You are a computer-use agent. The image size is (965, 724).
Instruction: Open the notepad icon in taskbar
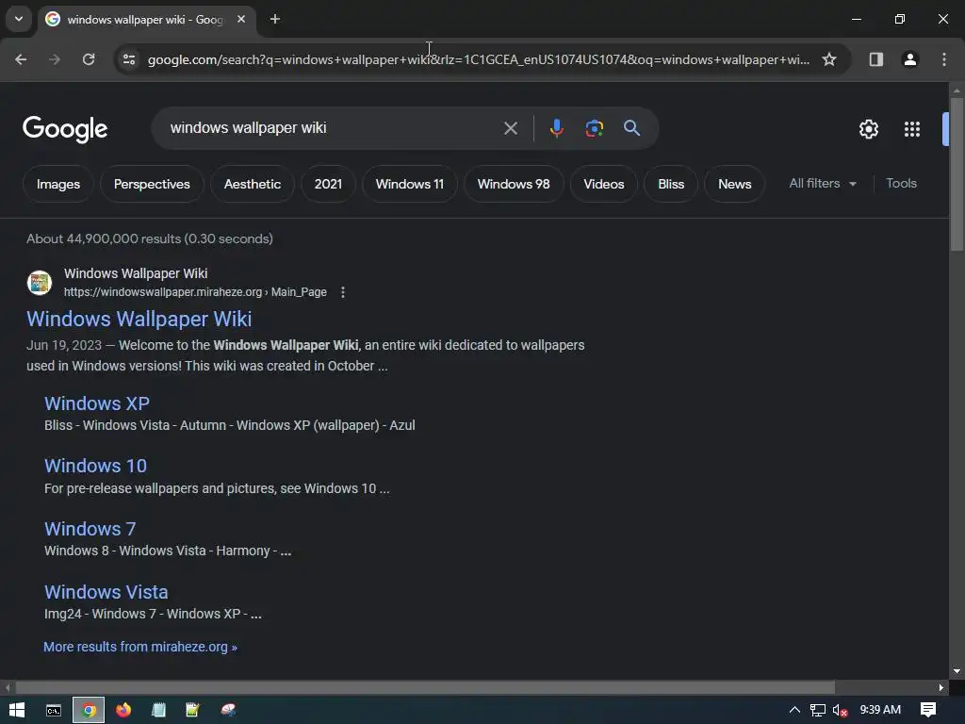(x=158, y=710)
